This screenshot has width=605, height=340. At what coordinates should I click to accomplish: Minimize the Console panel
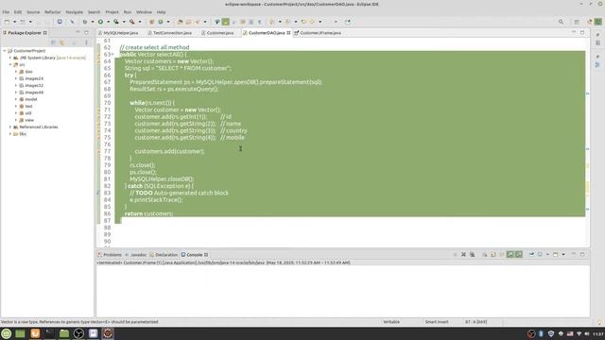(574, 254)
